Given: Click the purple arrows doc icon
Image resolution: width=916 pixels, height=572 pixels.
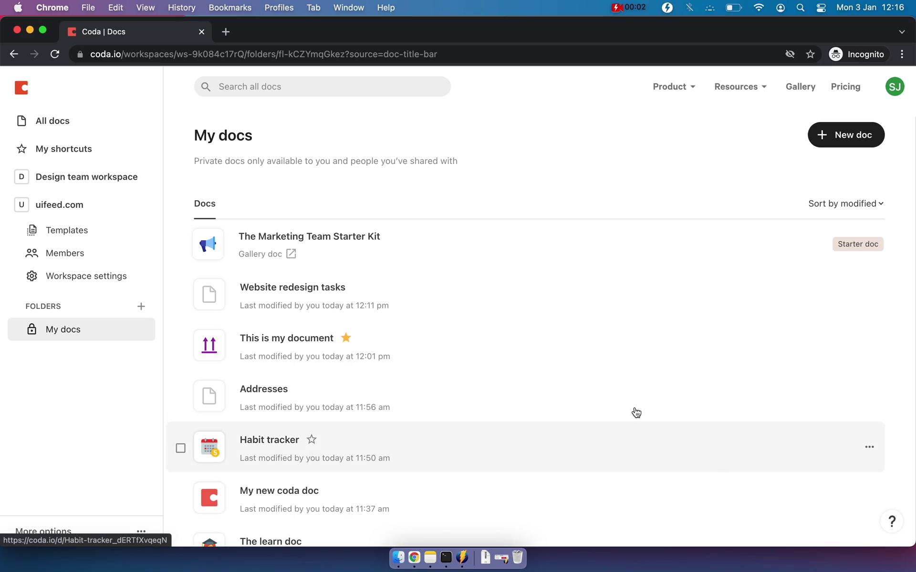Looking at the screenshot, I should (x=209, y=345).
